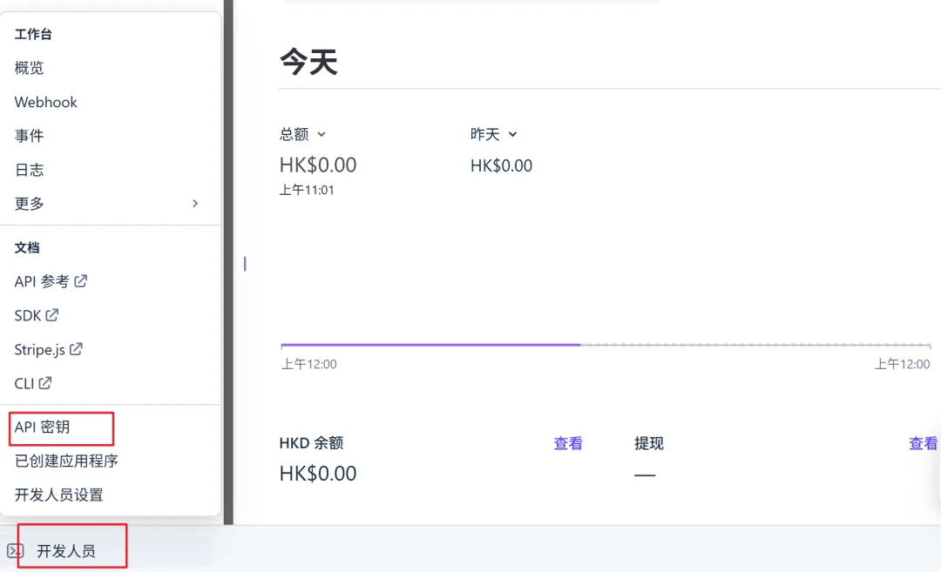Click the terminal icon beside 开发人员
The width and height of the screenshot is (941, 572).
pos(14,550)
